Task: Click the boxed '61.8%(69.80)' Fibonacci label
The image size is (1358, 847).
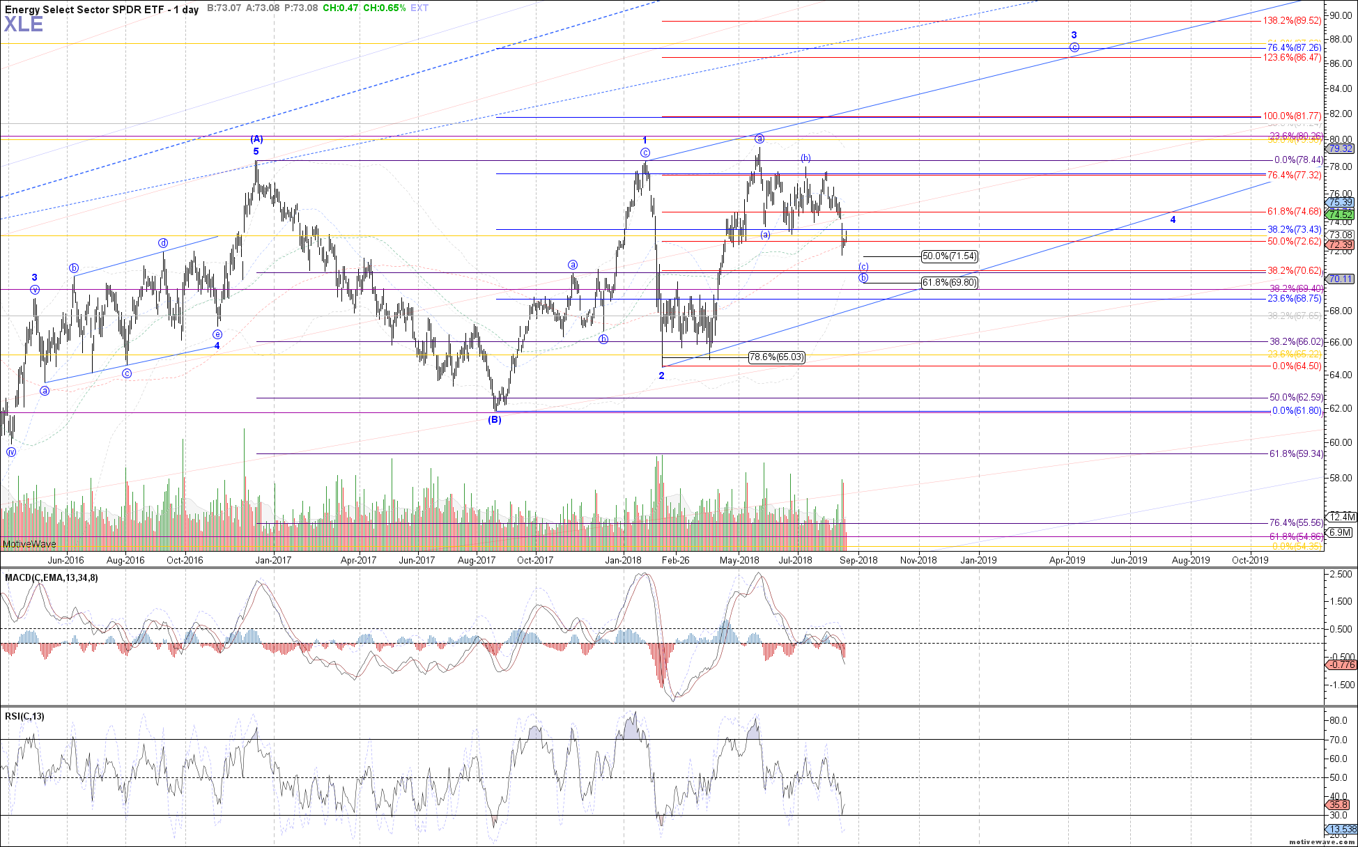Action: [x=950, y=283]
